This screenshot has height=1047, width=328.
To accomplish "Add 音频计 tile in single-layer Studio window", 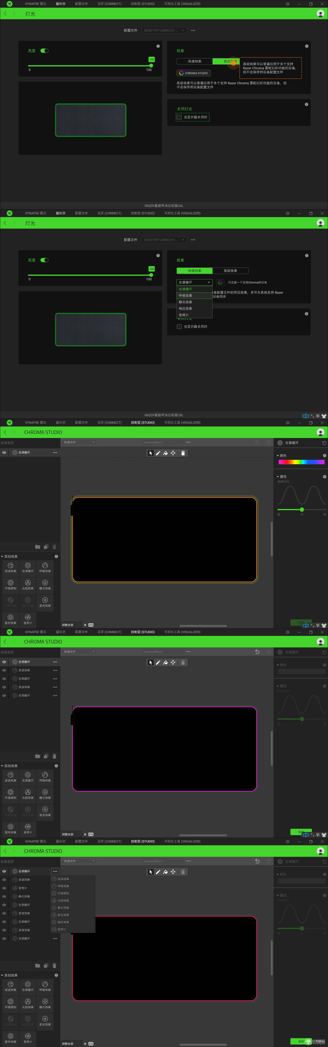I will click(28, 619).
